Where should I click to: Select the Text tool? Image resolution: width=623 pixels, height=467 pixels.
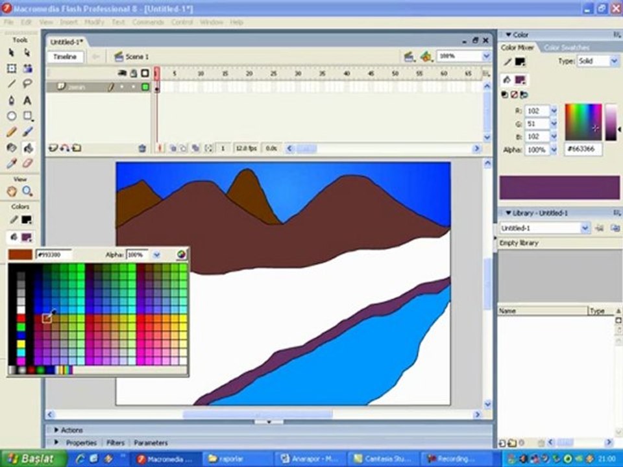27,100
